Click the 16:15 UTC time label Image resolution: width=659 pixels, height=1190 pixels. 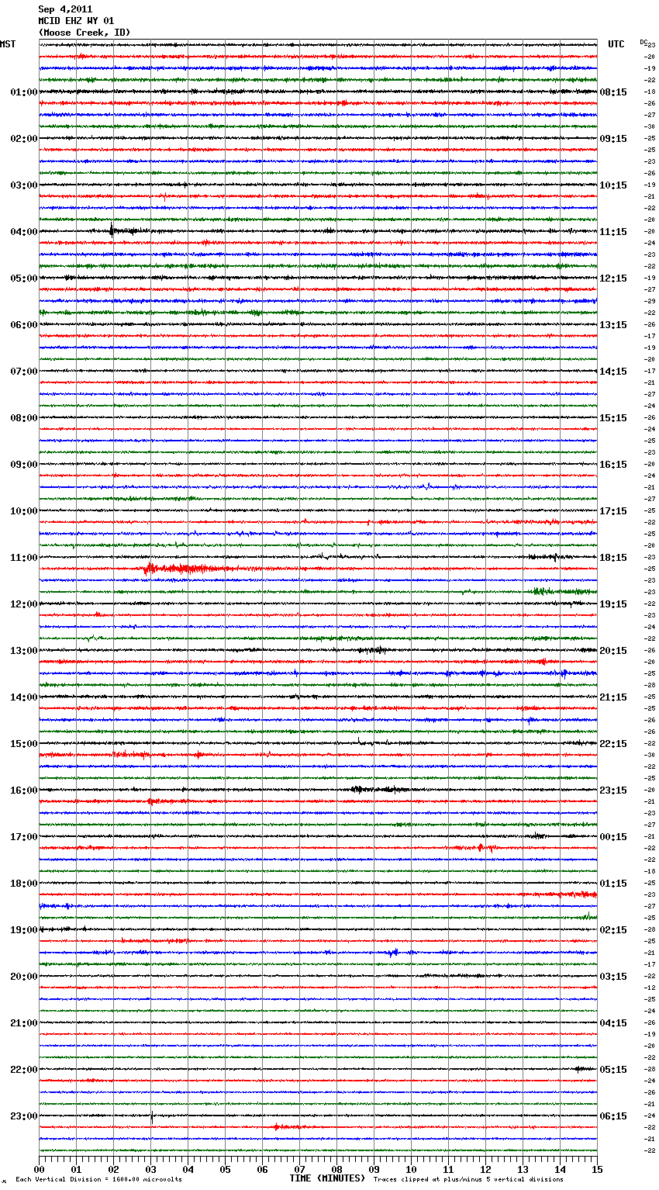(613, 465)
